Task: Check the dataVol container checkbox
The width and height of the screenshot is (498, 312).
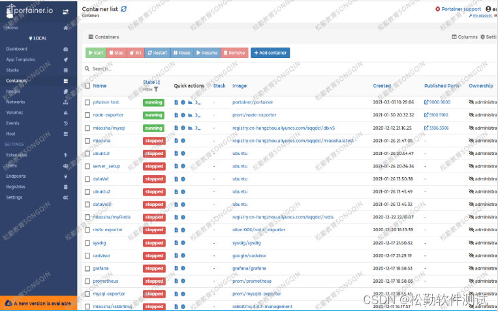Action: click(87, 179)
